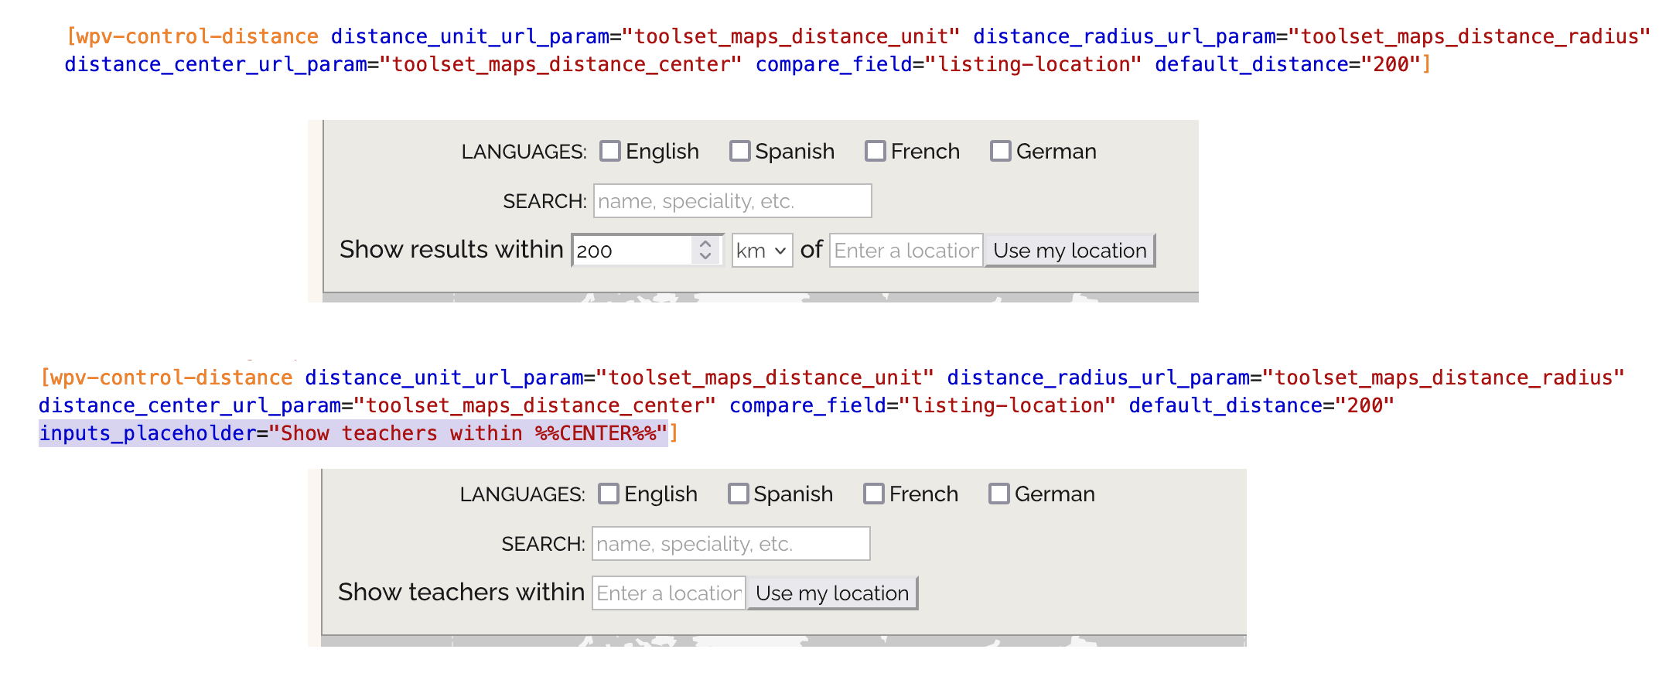The width and height of the screenshot is (1676, 680).
Task: Tick English checkbox in the lower form
Action: pyautogui.click(x=609, y=494)
